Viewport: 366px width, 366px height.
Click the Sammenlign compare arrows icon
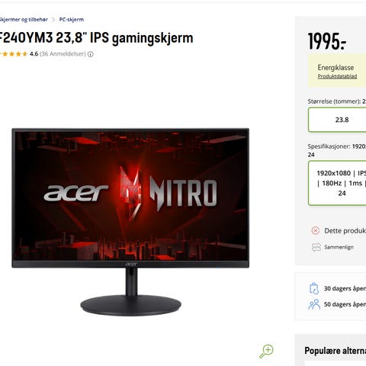point(316,247)
